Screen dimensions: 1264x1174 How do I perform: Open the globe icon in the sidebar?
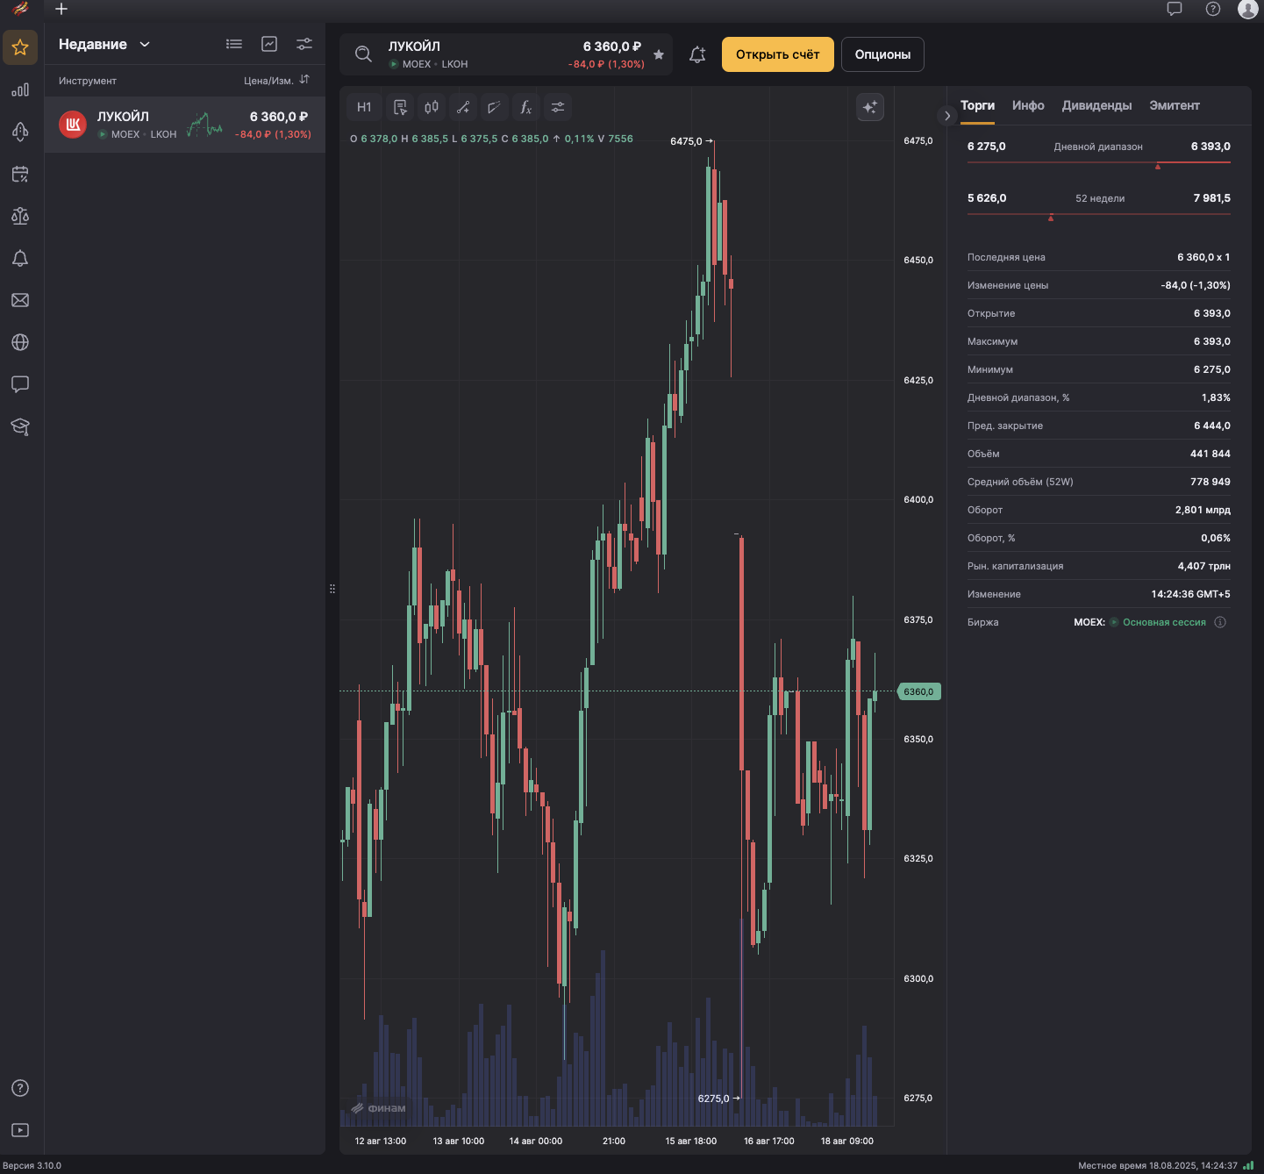20,342
